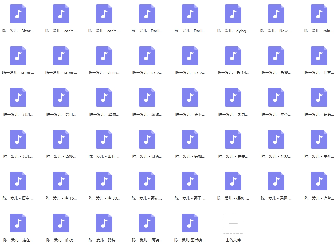Select the label 陈一发儿 - 痒 30...
This screenshot has height=247, width=336.
click(104, 198)
